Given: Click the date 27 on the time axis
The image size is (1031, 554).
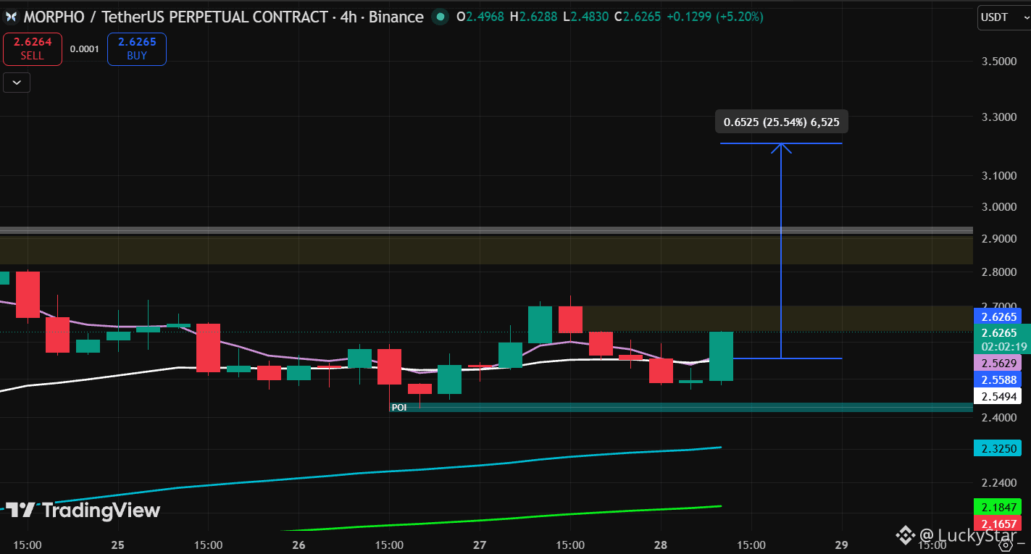Looking at the screenshot, I should [x=480, y=544].
